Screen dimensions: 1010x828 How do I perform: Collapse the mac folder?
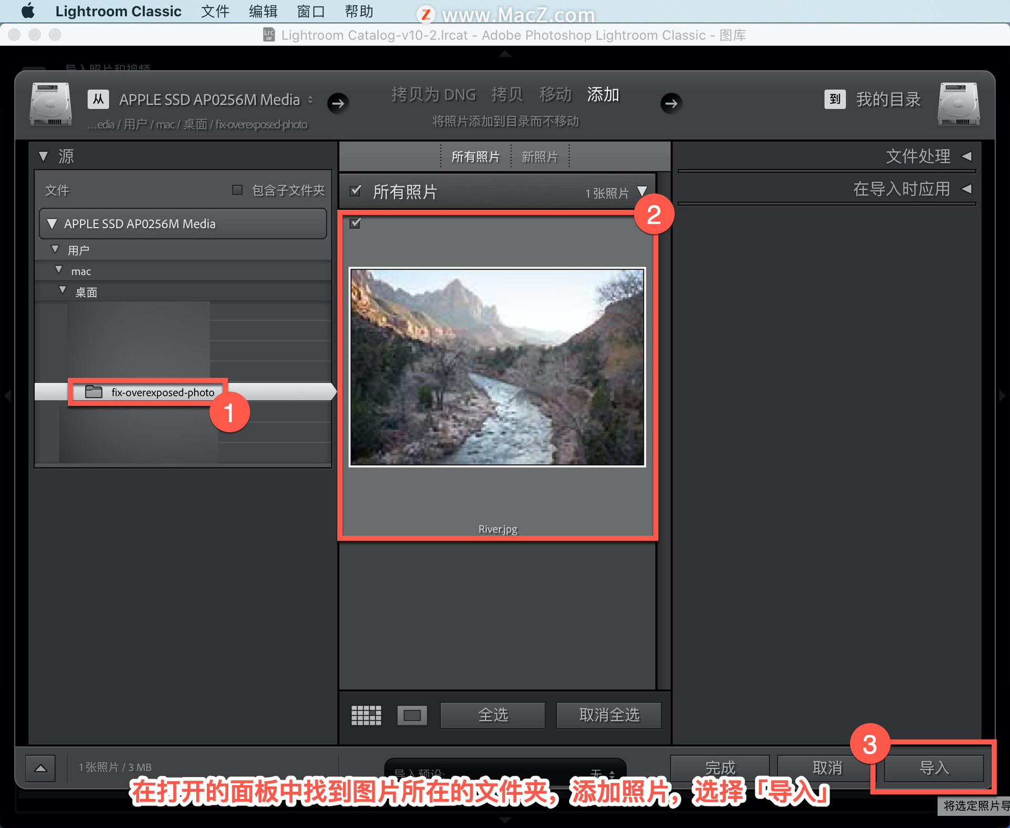pos(59,270)
